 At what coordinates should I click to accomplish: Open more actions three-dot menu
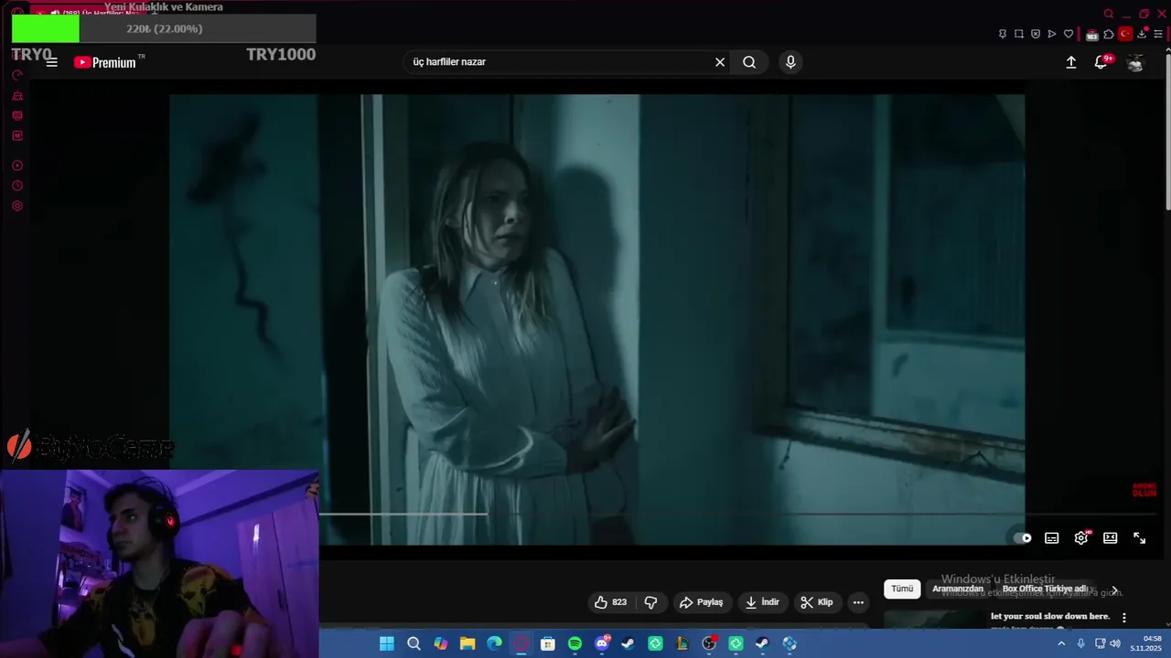tap(858, 602)
